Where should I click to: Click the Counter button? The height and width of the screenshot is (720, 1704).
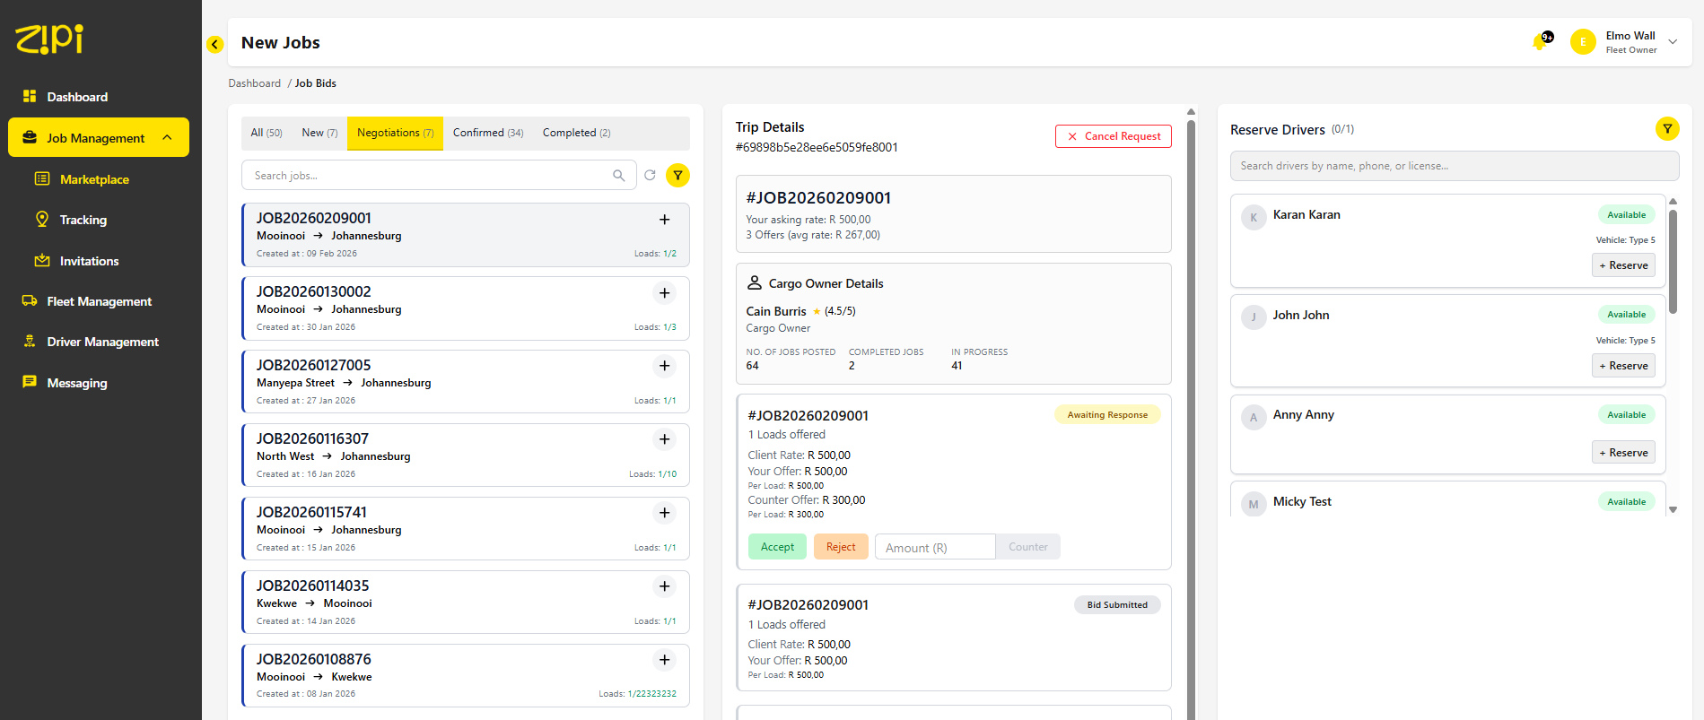click(x=1028, y=547)
